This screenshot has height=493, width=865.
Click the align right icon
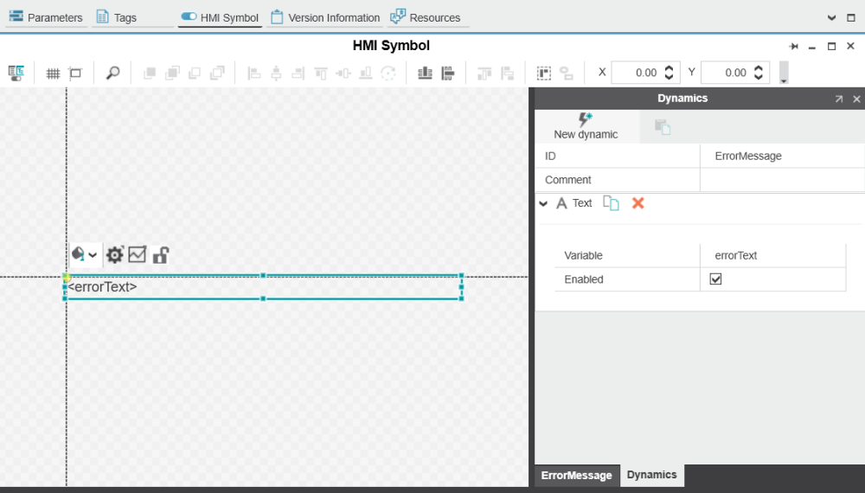[x=298, y=73]
